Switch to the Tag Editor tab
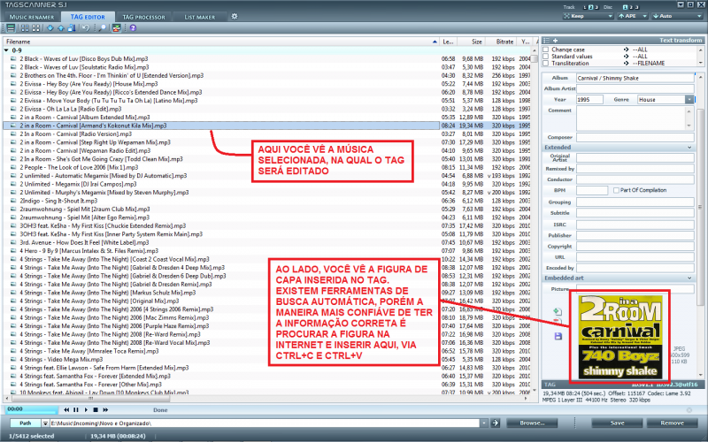Screen dimensions: 708x442 pos(88,17)
